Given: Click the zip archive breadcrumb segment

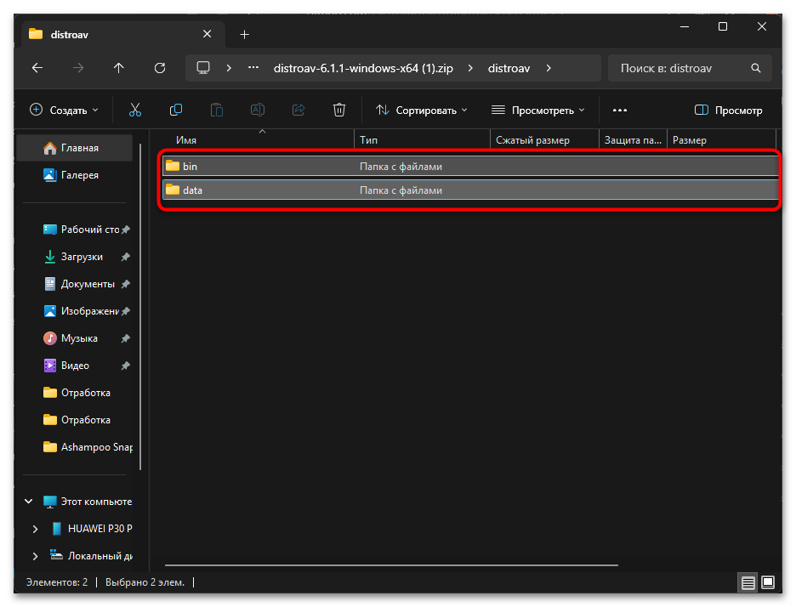Looking at the screenshot, I should coord(363,68).
